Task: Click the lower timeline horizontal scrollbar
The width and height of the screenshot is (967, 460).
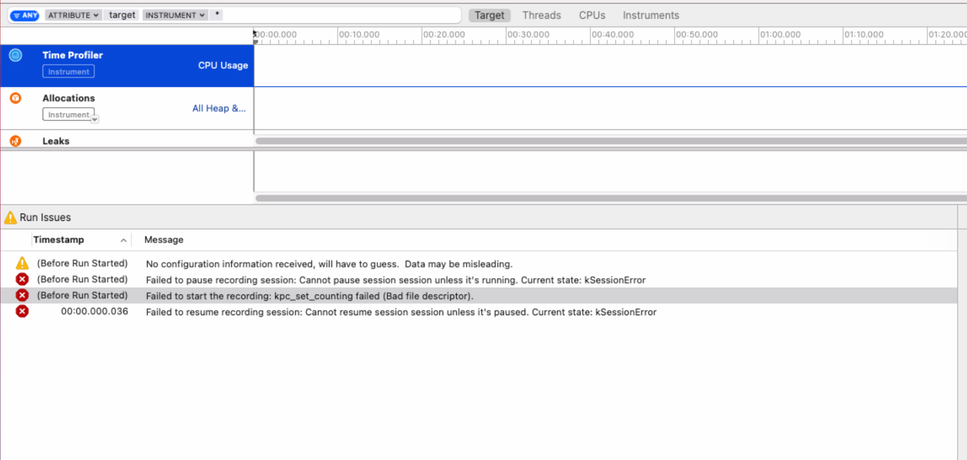Action: coord(611,198)
